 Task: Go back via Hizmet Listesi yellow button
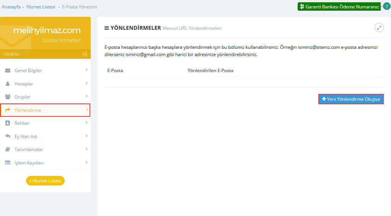(45, 181)
